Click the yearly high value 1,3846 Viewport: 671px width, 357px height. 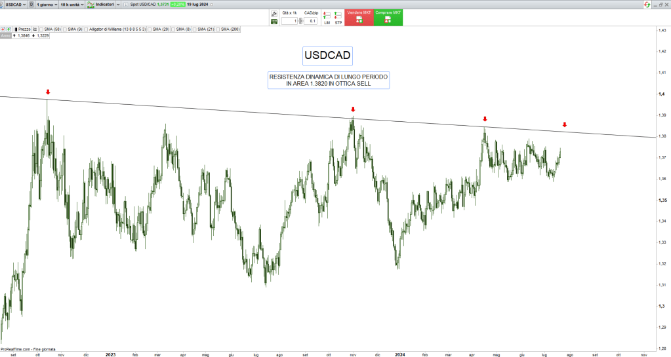coord(24,36)
